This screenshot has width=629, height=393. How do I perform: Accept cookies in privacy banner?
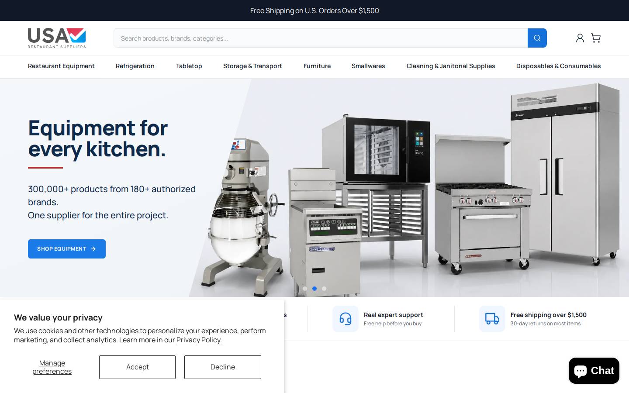[137, 367]
